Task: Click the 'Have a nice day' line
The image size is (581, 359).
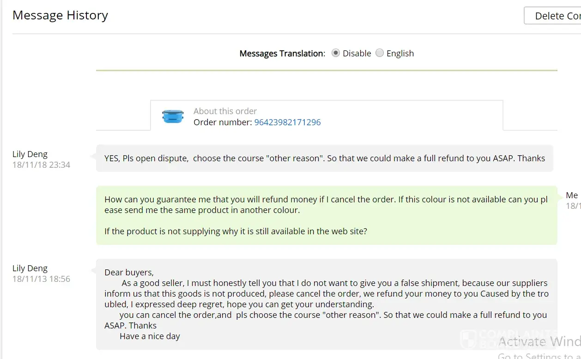Action: click(x=150, y=336)
